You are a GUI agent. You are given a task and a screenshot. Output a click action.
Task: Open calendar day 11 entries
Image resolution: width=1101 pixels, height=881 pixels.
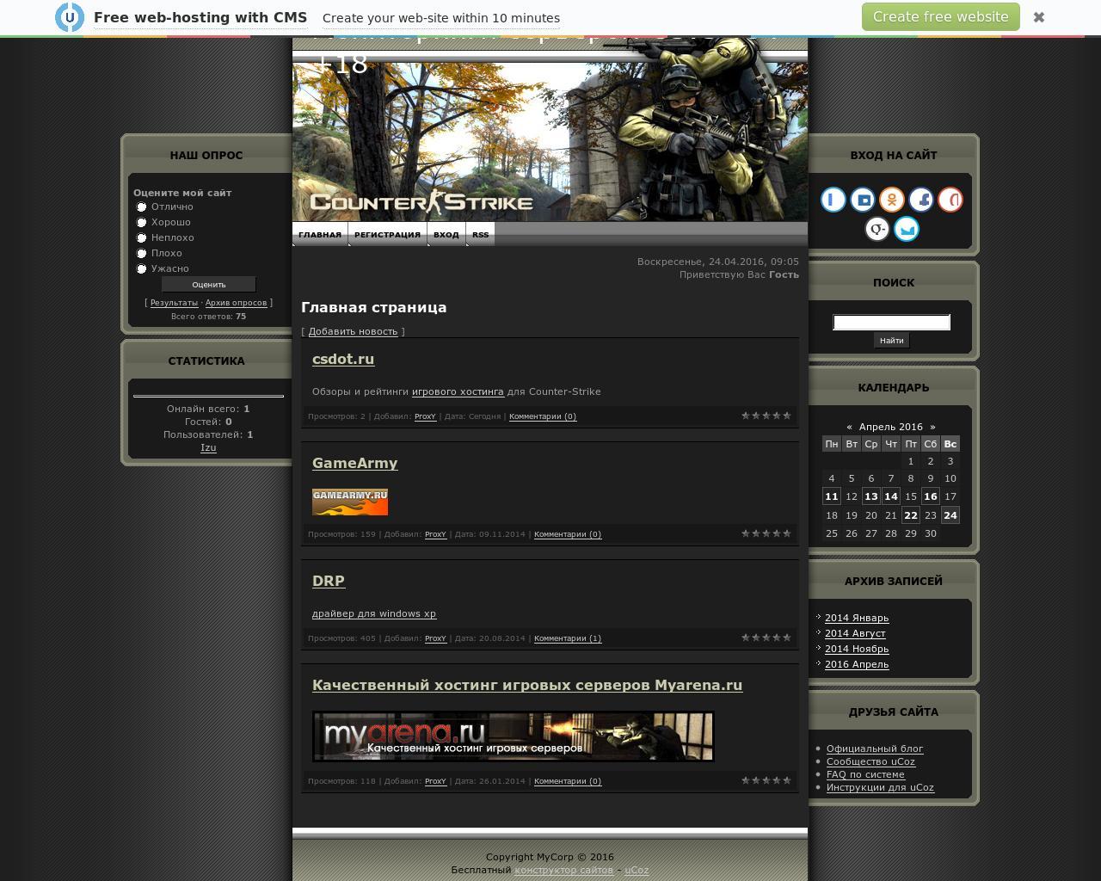(831, 496)
